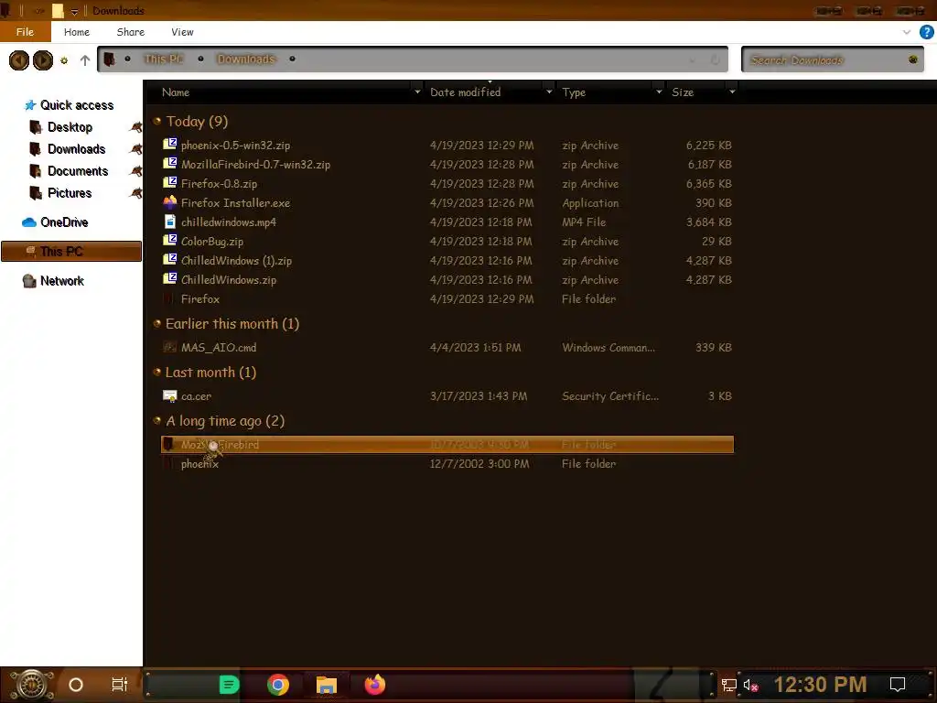Screen dimensions: 937x703
Task: Open File Explorer taskbar icon
Action: click(327, 685)
